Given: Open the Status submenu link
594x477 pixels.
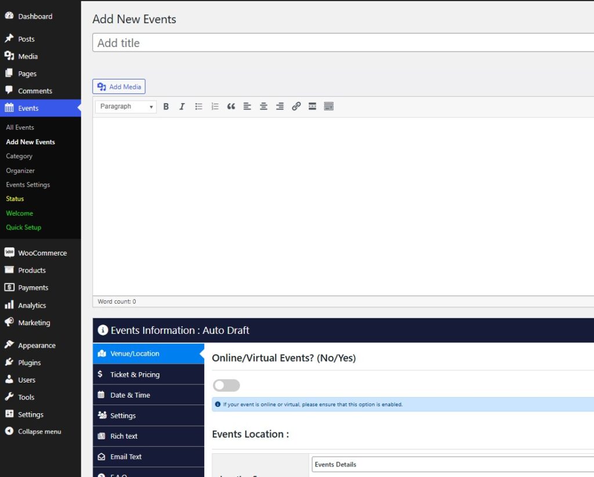Looking at the screenshot, I should [15, 199].
